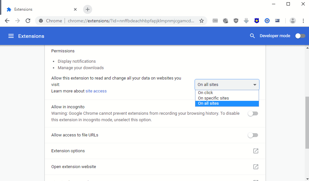Click the Extensions header title
This screenshot has width=309, height=181.
pos(31,36)
